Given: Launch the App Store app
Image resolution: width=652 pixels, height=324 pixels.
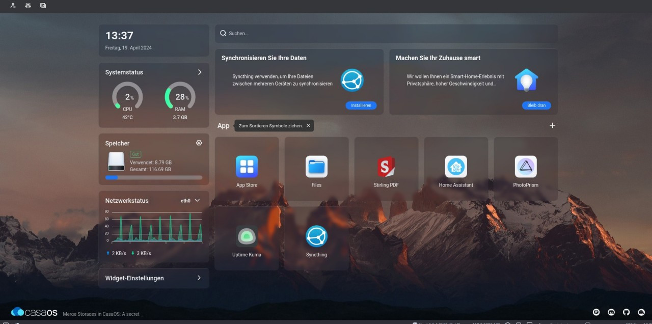Looking at the screenshot, I should (247, 167).
